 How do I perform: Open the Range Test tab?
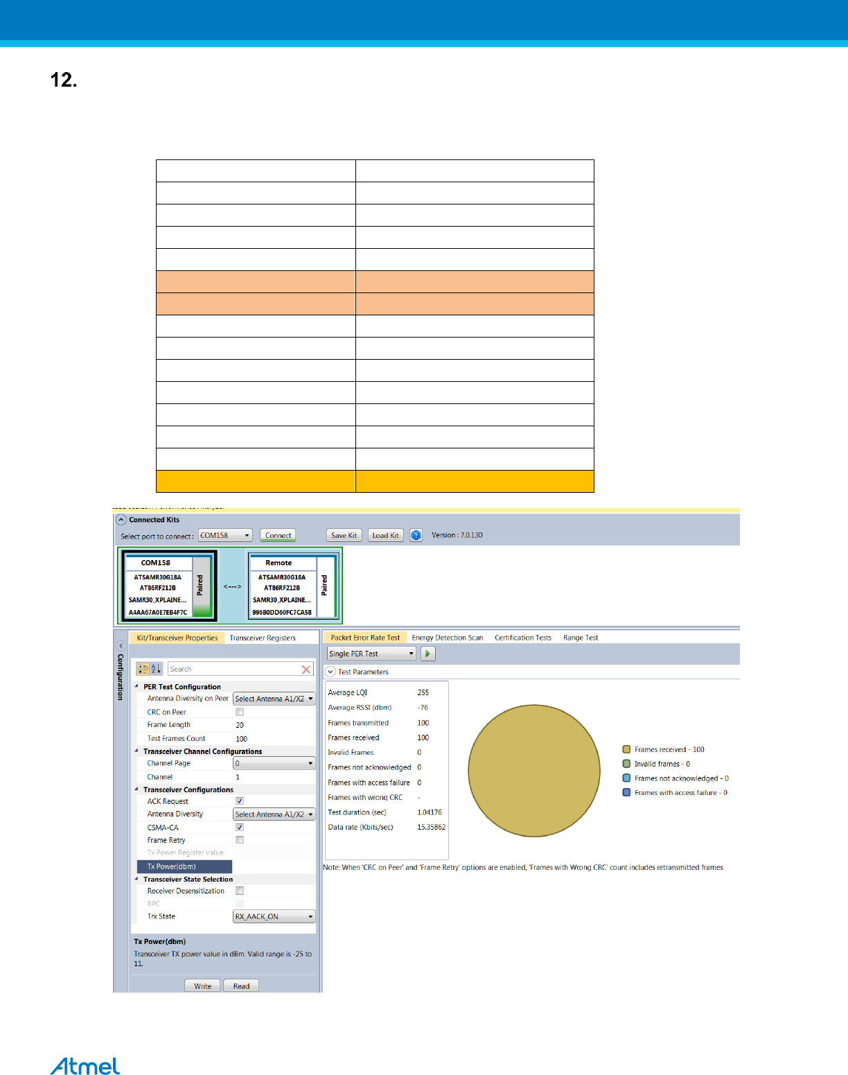581,638
